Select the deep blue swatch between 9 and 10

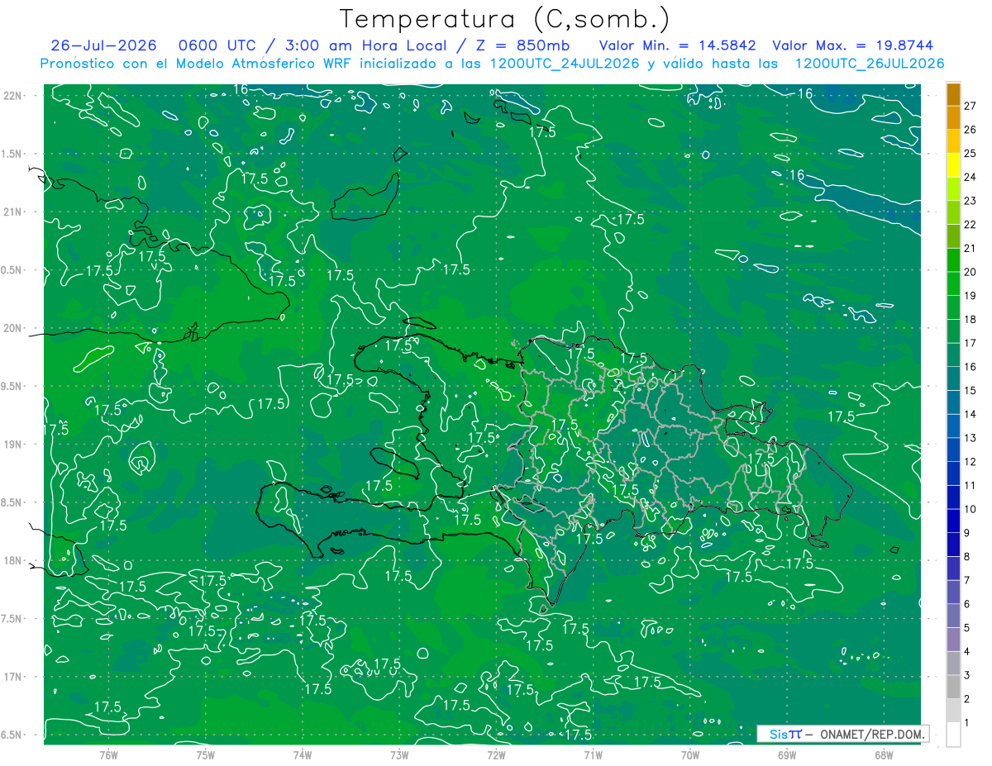[953, 521]
